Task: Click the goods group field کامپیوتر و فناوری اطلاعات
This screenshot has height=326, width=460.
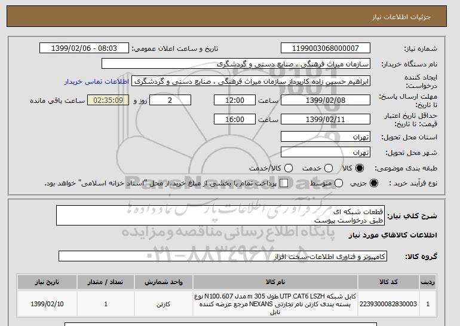Action: (x=223, y=257)
